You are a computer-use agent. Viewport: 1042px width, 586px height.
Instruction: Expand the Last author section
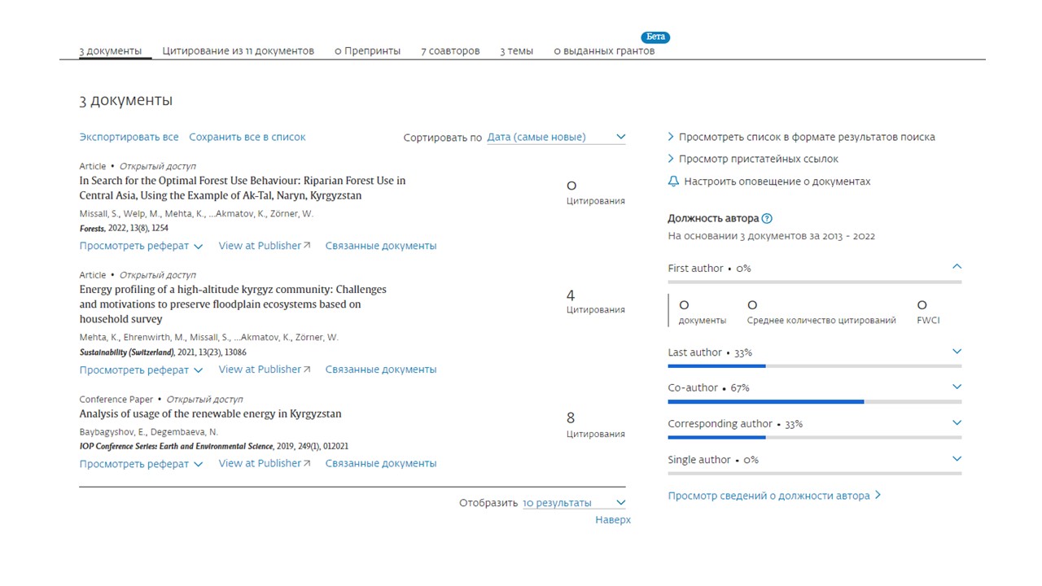[x=957, y=352]
